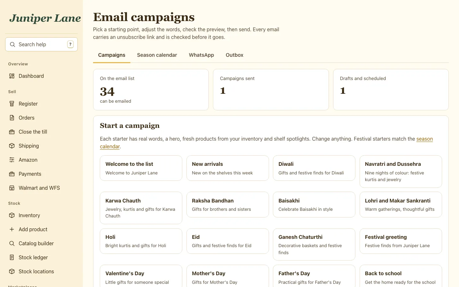Pick the Lohri and Makar Sankranti starter
Viewport: 459px width, 287px height.
[401, 204]
